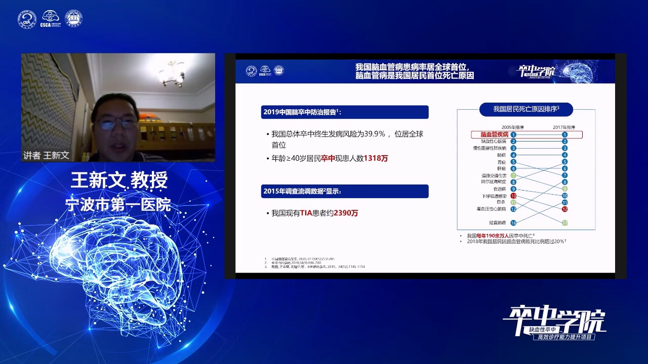Image resolution: width=648 pixels, height=364 pixels.
Task: Click the 卒中学院 logo in slide header
Action: [x=536, y=71]
